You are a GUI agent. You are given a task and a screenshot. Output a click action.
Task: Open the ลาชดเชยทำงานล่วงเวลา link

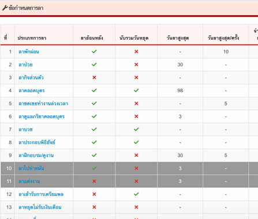click(x=43, y=103)
